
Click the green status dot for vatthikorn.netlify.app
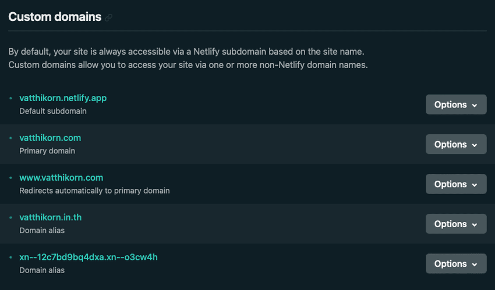coord(10,98)
